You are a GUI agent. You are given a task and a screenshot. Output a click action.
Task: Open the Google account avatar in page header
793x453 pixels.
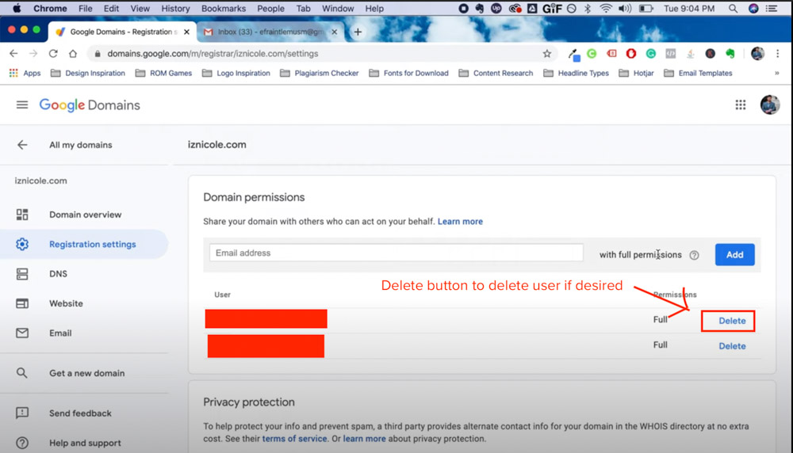(x=770, y=105)
